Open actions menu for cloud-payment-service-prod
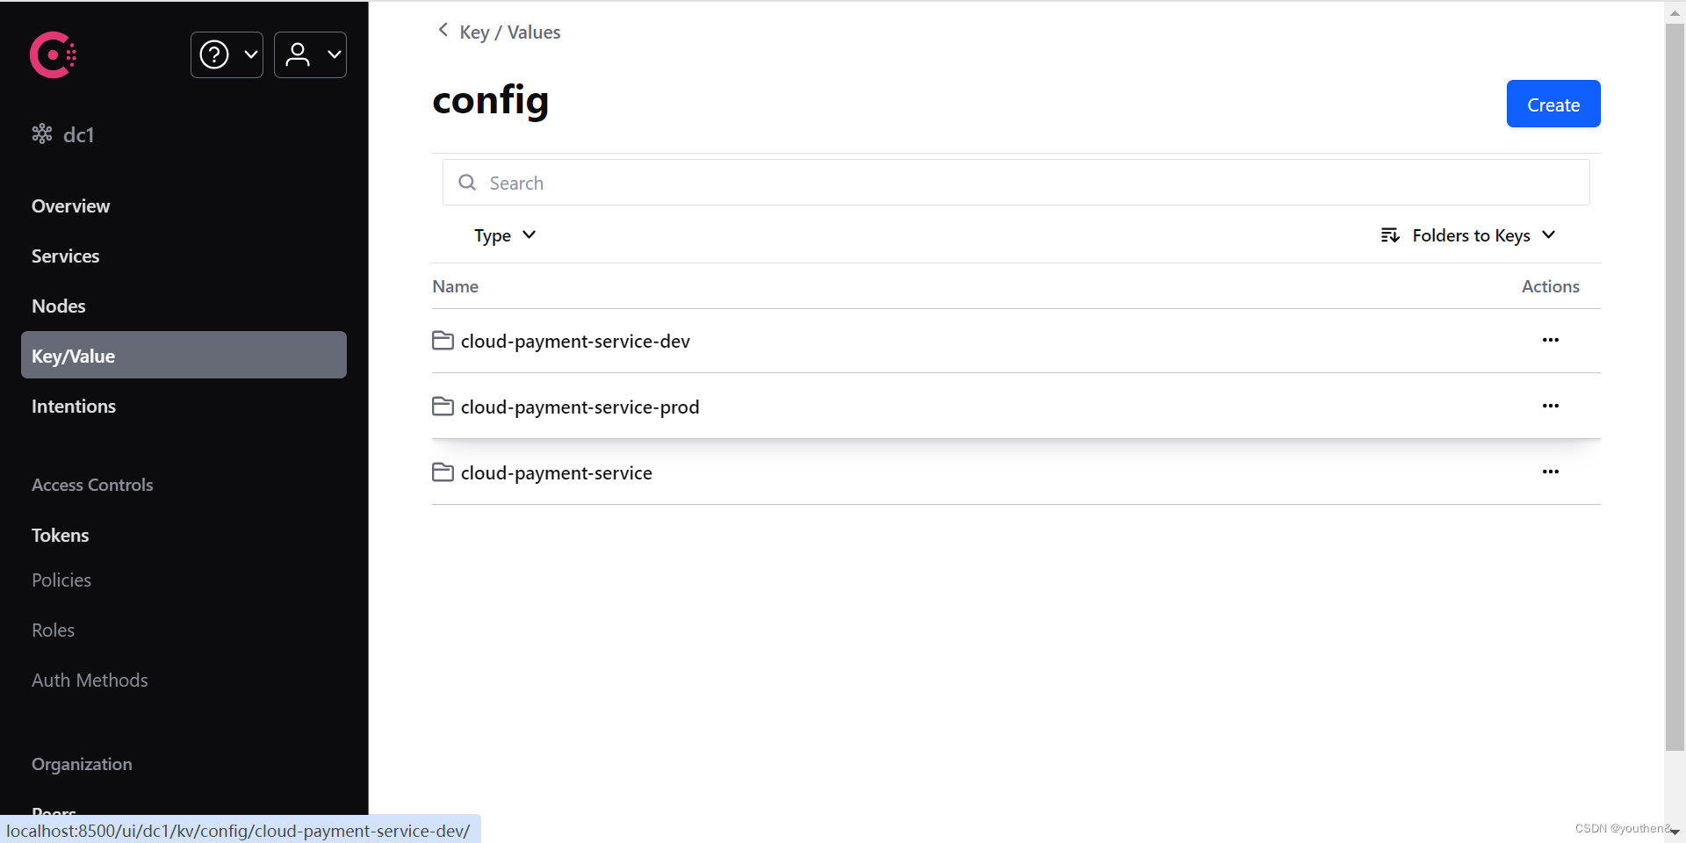 point(1550,407)
